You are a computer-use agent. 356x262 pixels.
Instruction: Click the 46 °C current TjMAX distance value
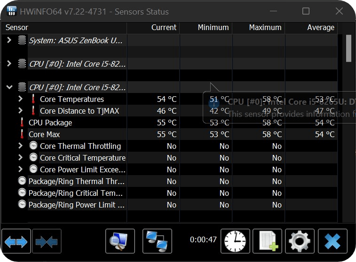[166, 111]
